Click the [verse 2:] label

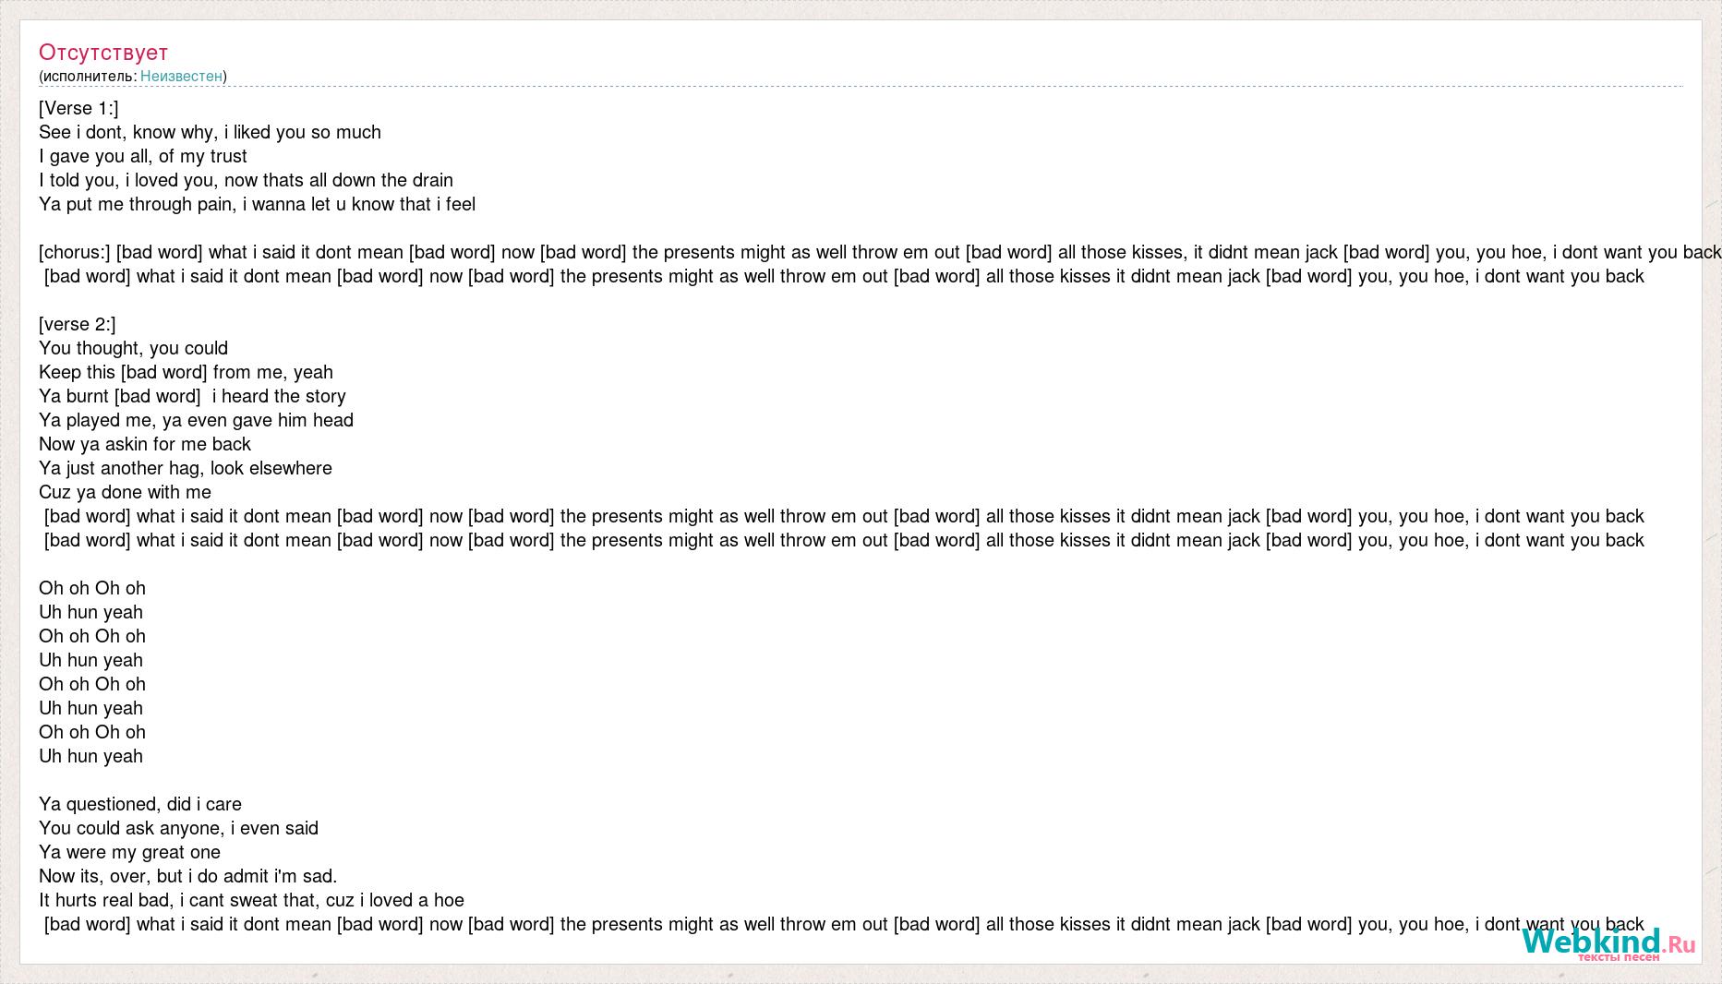pyautogui.click(x=78, y=324)
